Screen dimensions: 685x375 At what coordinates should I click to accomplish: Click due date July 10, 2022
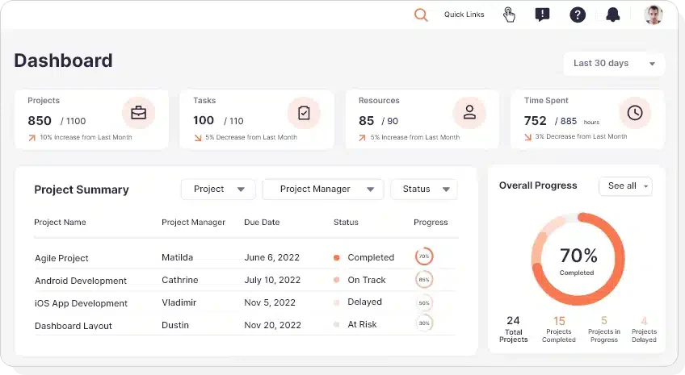click(272, 280)
